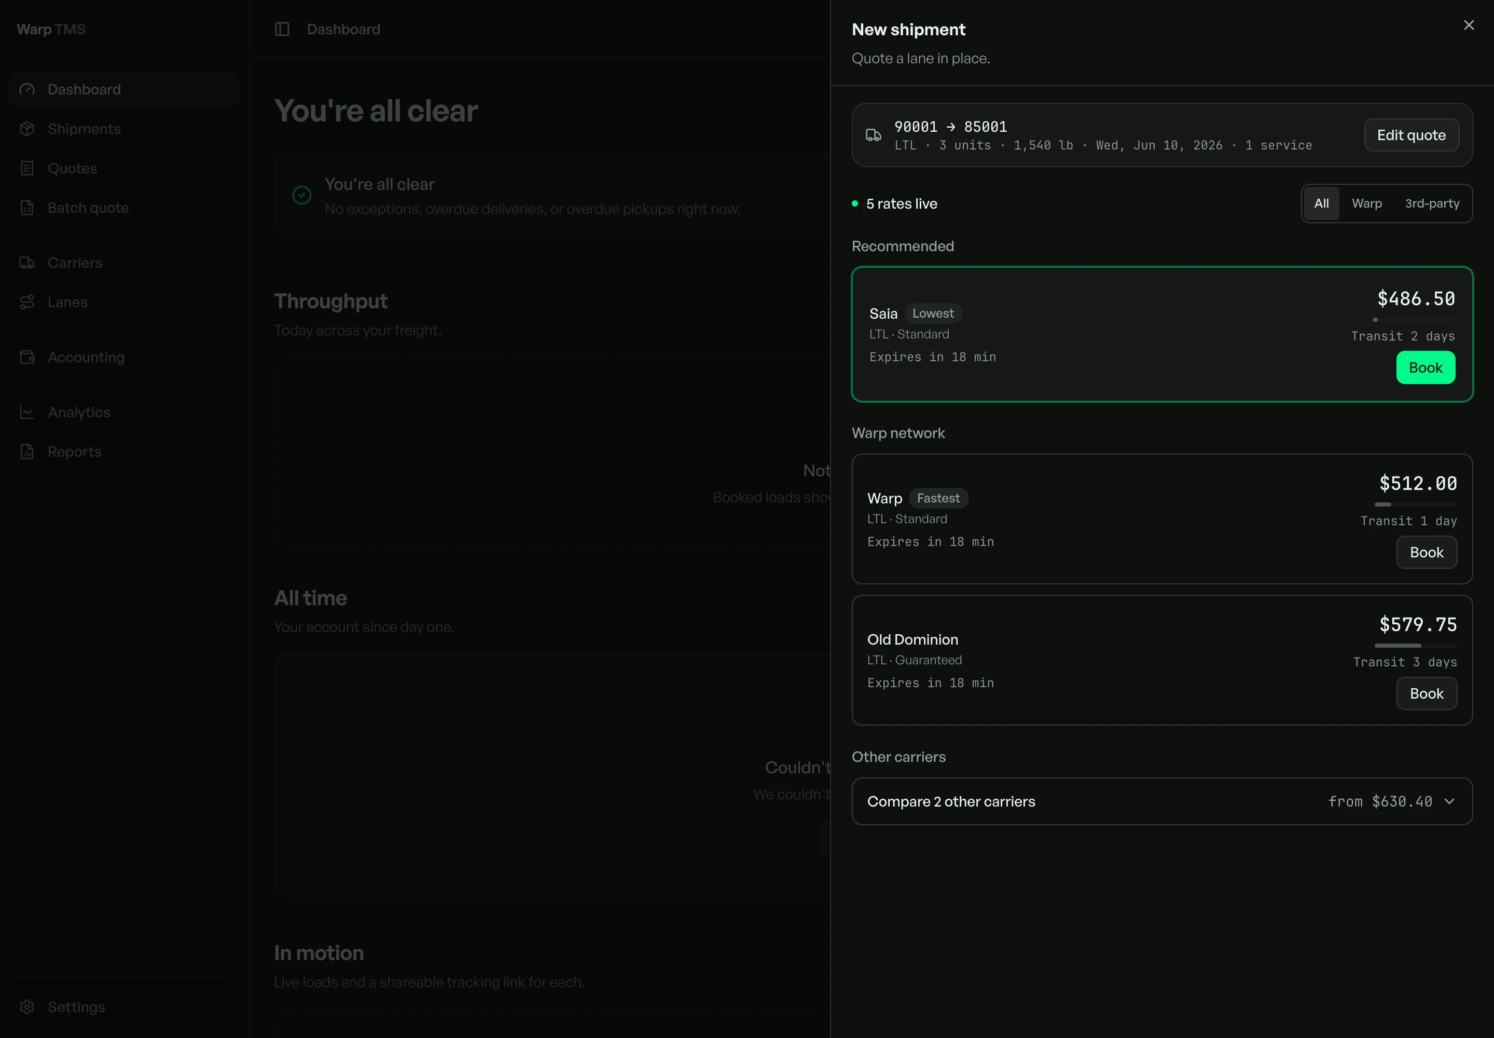Viewport: 1494px width, 1038px height.
Task: Click the price bar under $486.50
Action: 1414,320
